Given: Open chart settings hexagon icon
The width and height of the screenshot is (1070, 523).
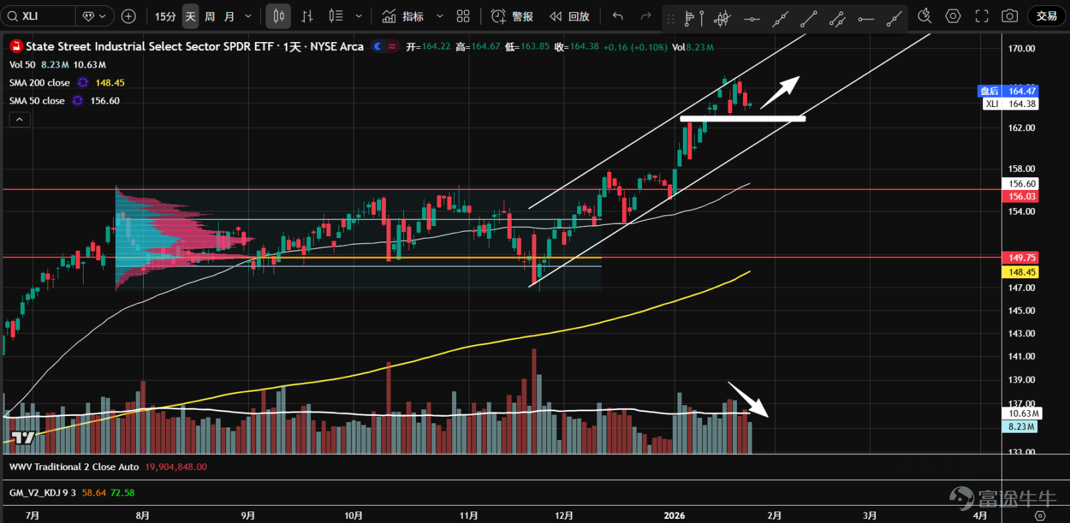Looking at the screenshot, I should pos(953,16).
